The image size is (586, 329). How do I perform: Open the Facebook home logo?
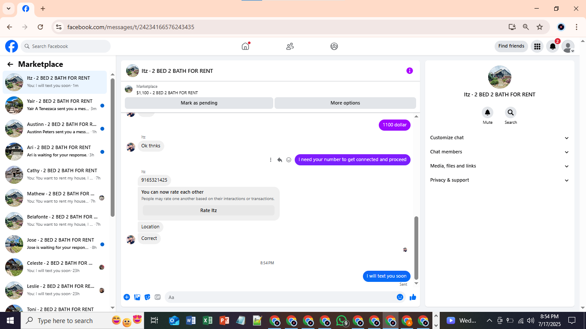pos(12,46)
